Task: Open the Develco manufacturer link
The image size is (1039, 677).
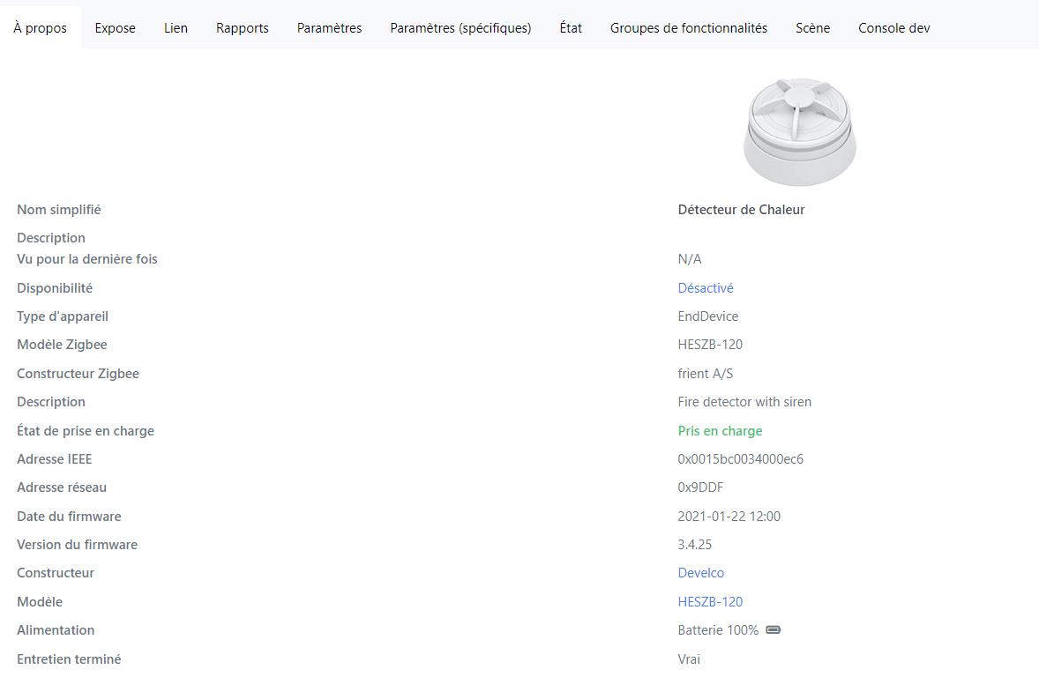Action: (701, 573)
